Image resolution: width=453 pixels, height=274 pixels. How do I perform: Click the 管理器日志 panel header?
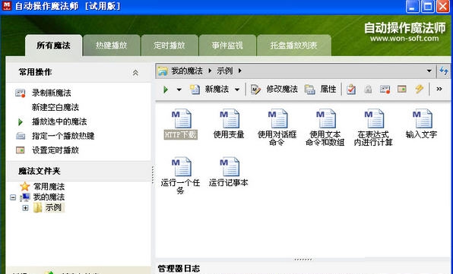tap(179, 269)
